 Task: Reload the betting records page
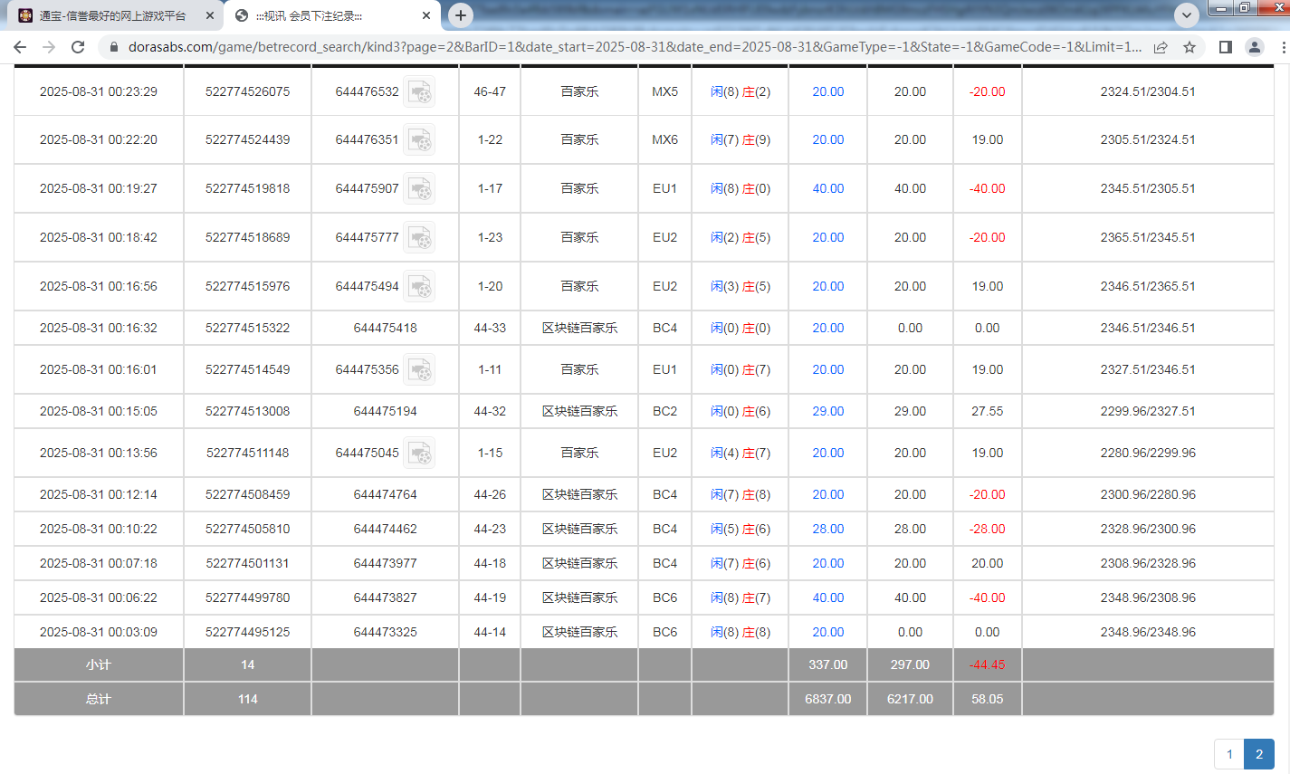coord(78,47)
